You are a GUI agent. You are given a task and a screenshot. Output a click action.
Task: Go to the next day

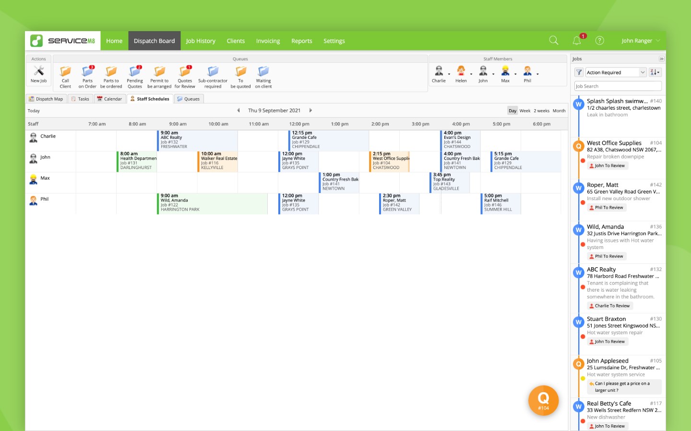tap(310, 110)
